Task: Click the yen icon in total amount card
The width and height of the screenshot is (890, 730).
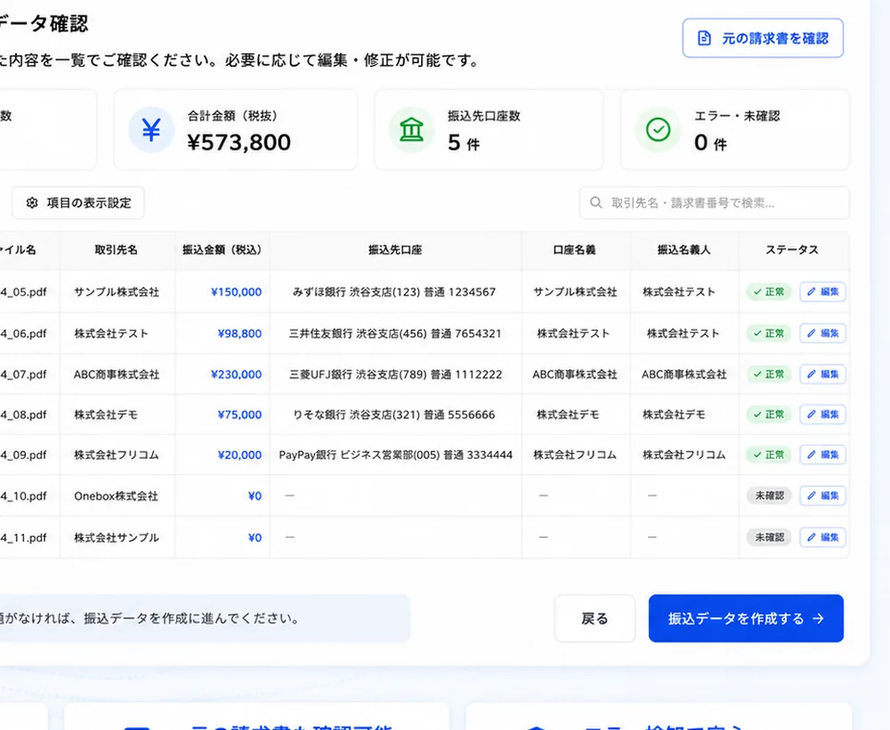Action: [151, 130]
